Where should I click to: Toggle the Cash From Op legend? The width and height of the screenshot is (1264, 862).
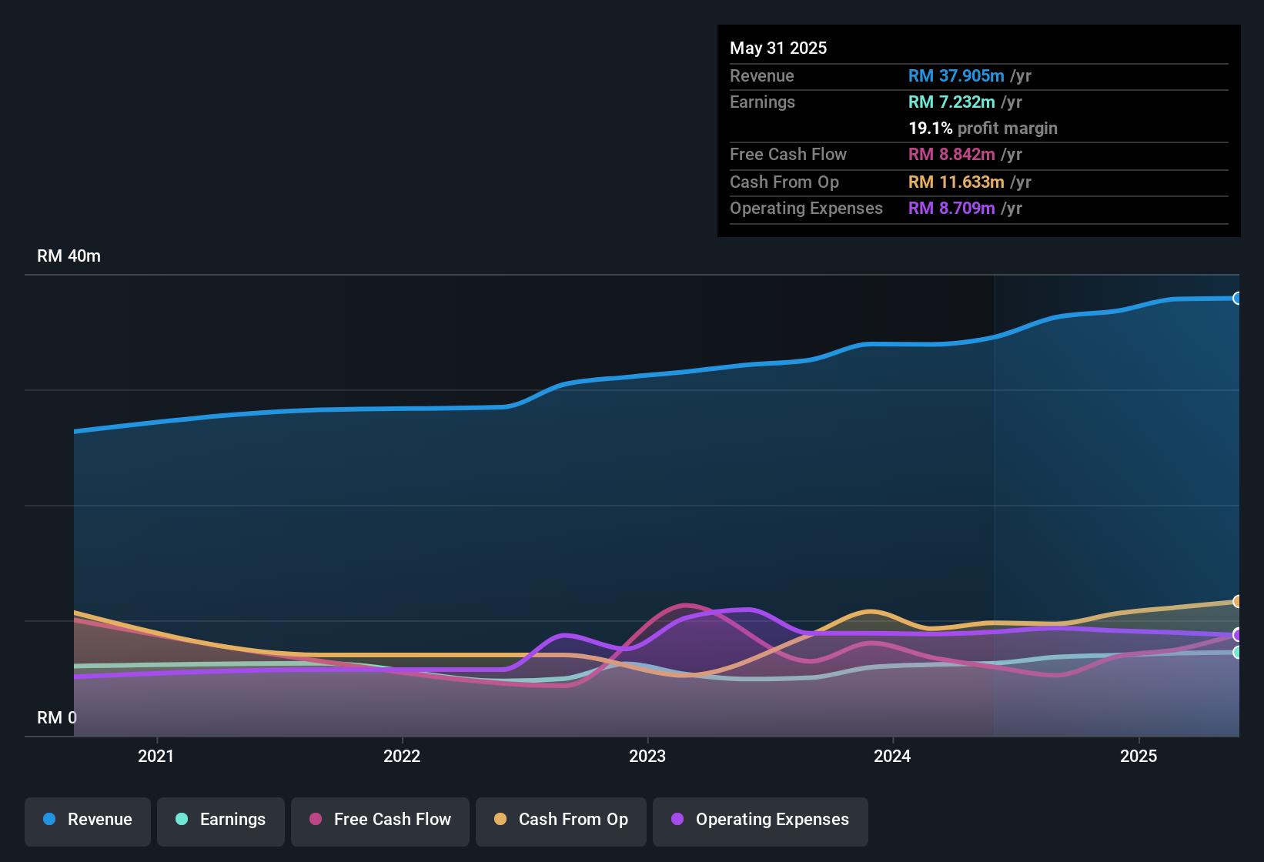point(561,820)
